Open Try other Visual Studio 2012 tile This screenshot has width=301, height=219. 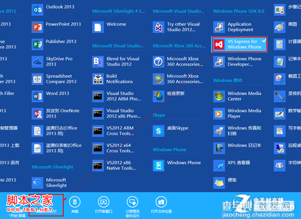coord(176,27)
